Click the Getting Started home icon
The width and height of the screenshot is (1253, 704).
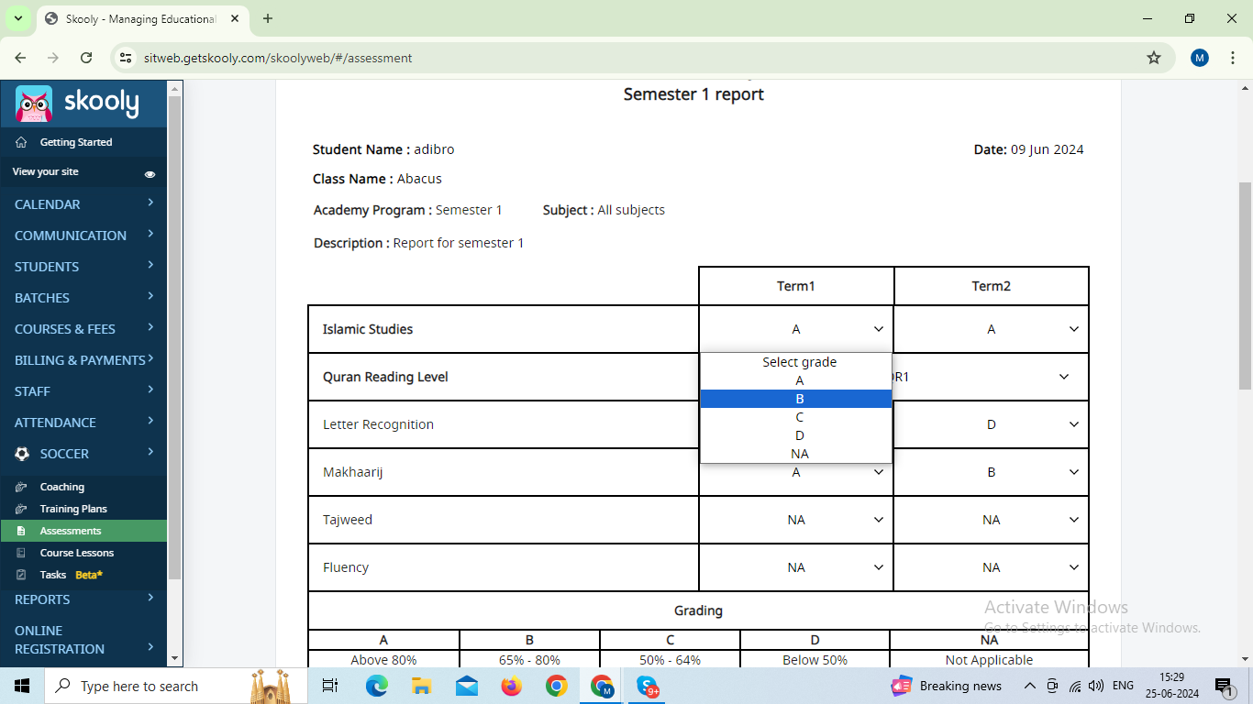tap(21, 142)
